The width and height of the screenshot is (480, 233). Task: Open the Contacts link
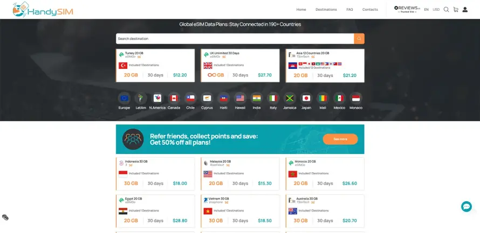[x=370, y=10]
